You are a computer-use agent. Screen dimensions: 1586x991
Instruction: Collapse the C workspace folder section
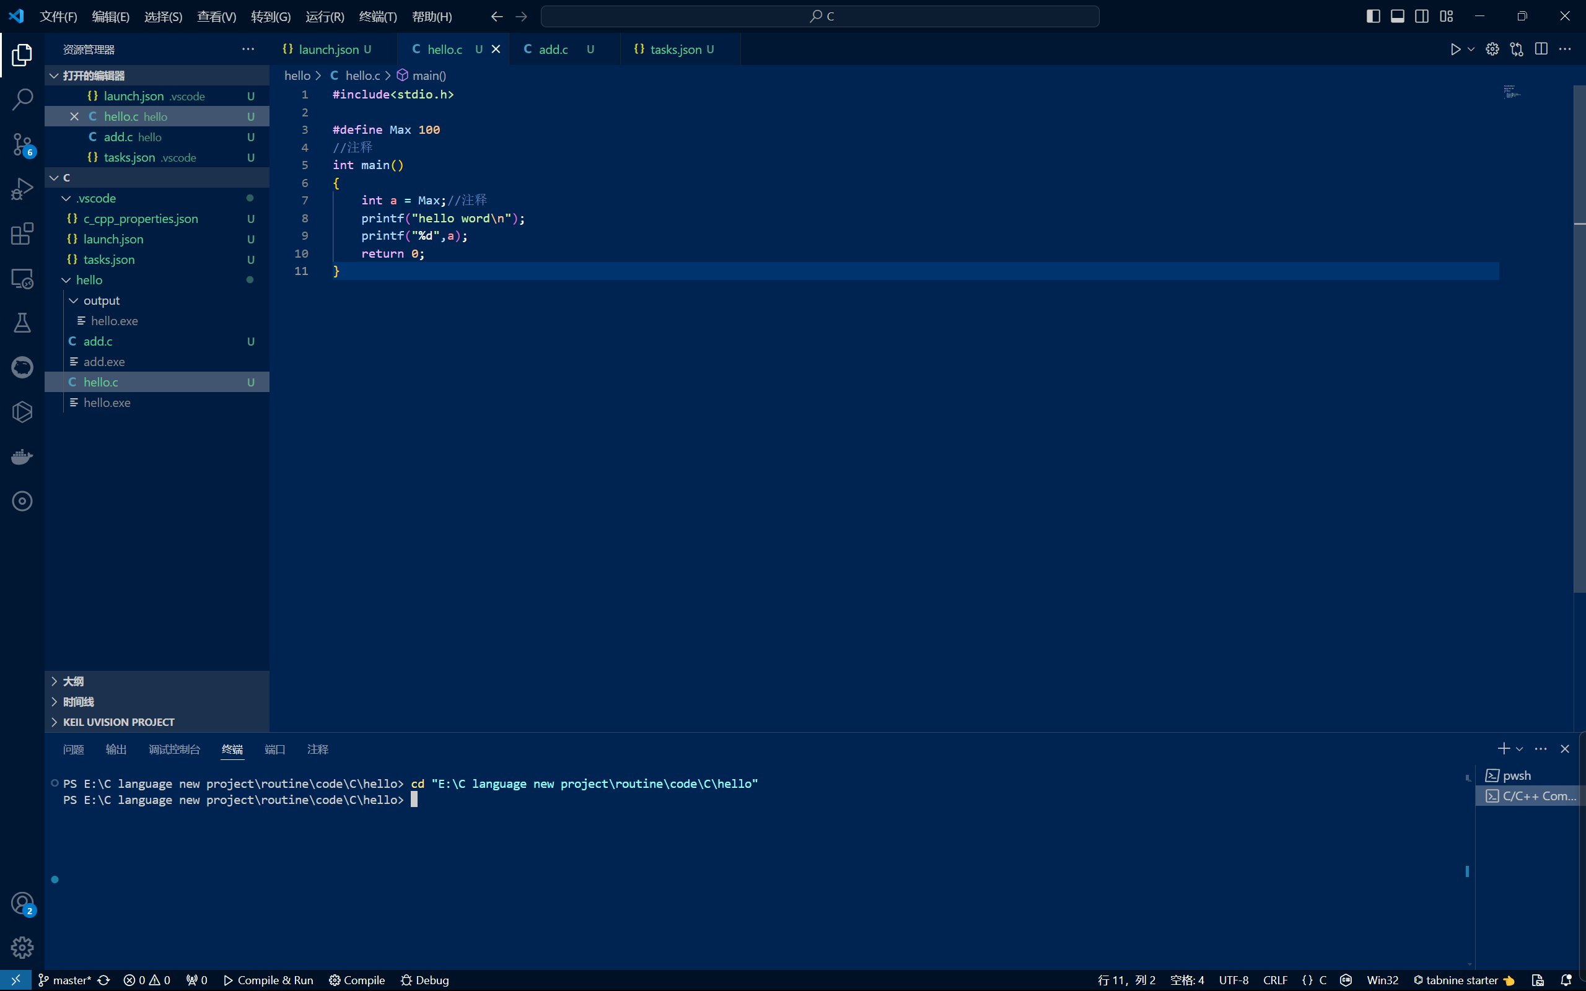tap(157, 178)
